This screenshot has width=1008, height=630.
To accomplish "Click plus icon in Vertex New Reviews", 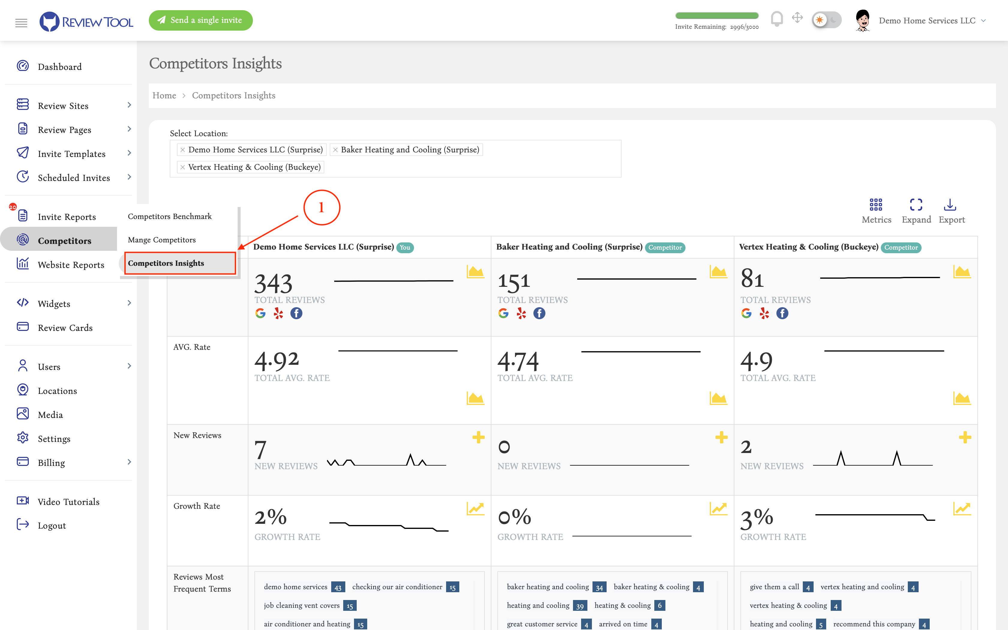I will pos(965,437).
